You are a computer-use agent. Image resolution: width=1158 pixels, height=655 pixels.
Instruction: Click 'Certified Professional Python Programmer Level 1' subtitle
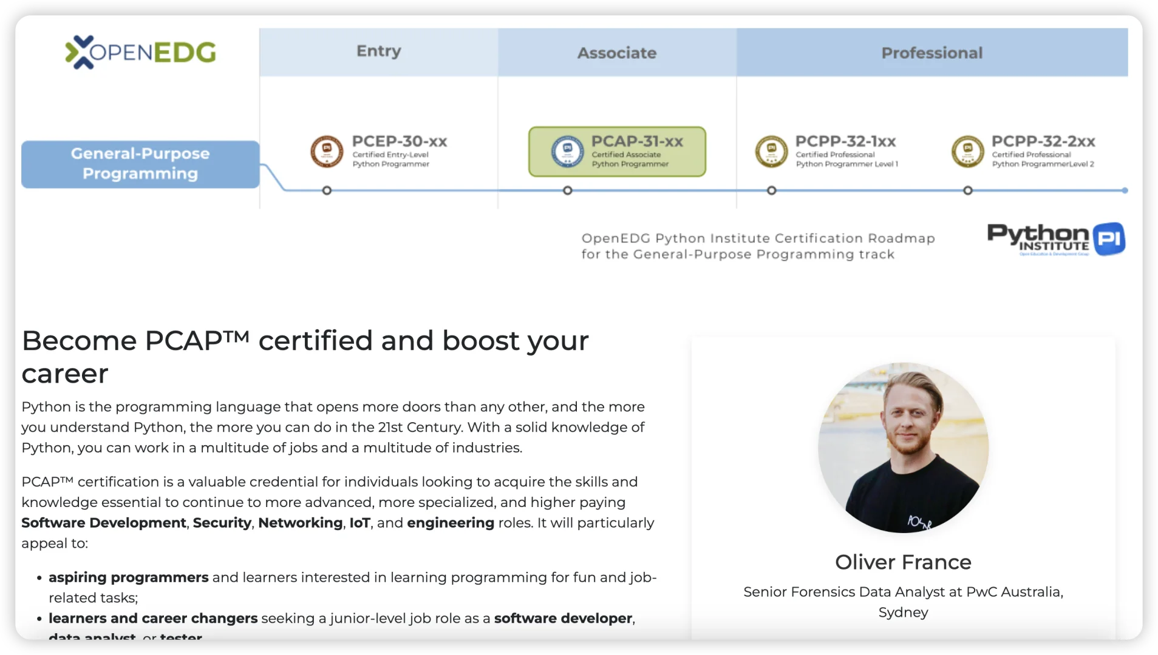click(847, 160)
